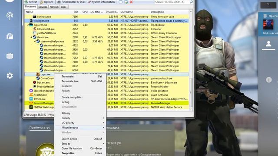
Task: Click the AvastUI.exe icon
Action: pyautogui.click(x=31, y=95)
